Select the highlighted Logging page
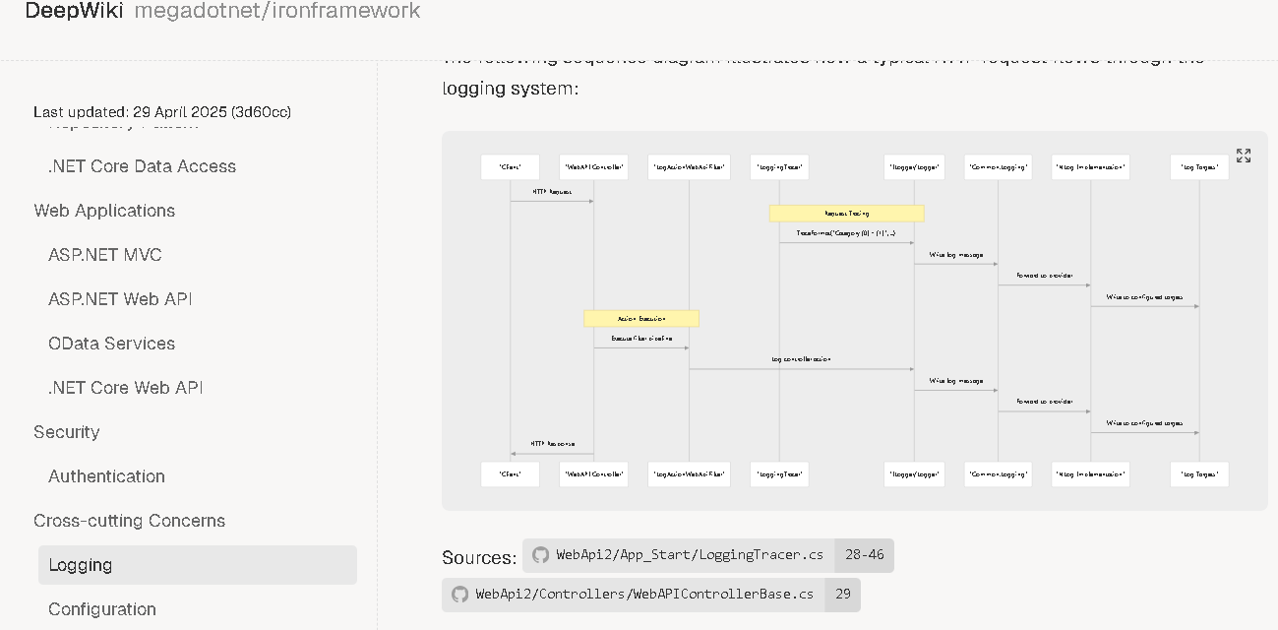This screenshot has width=1278, height=630. point(198,565)
